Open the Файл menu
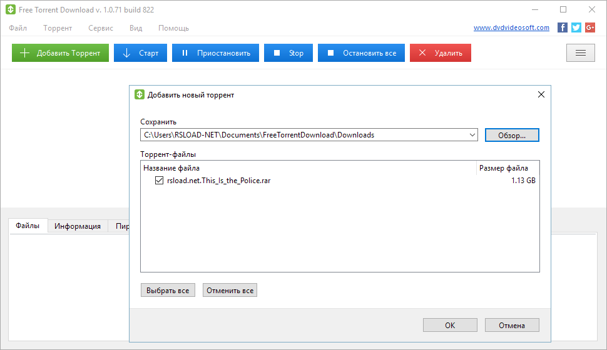 18,28
